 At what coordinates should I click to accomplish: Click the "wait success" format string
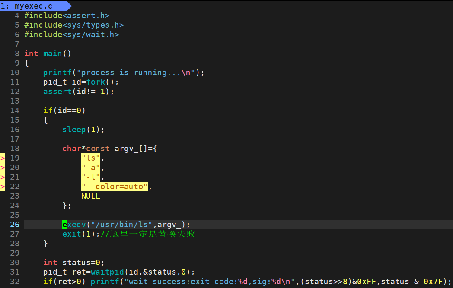coord(210,282)
